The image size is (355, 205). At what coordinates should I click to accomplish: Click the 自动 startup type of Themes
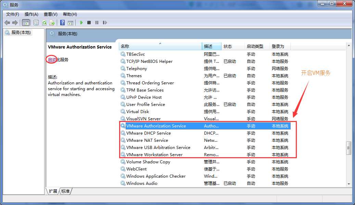[x=251, y=76]
